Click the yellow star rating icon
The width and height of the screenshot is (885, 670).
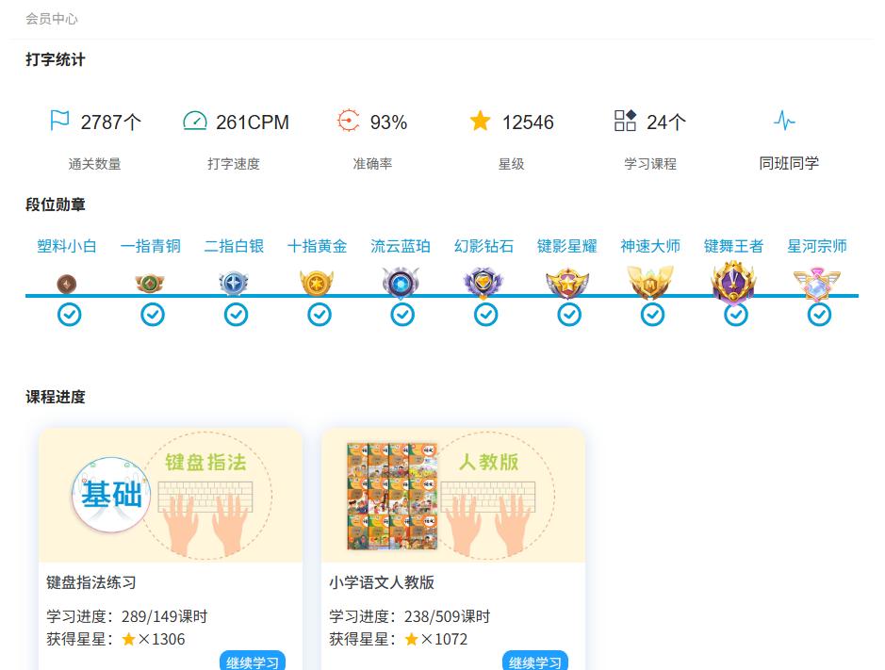pos(481,121)
